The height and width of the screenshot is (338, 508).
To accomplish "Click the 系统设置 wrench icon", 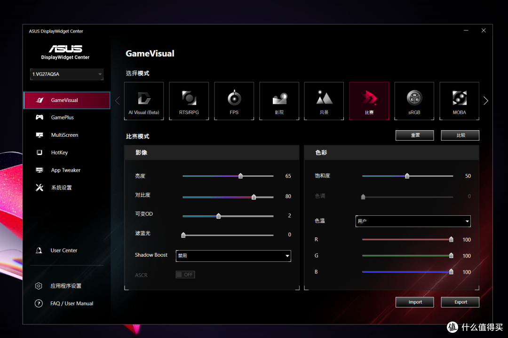I will coord(40,188).
